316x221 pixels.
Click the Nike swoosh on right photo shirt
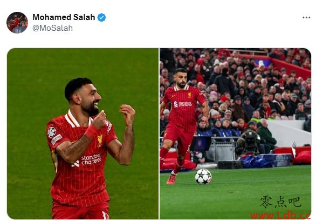click(x=174, y=96)
